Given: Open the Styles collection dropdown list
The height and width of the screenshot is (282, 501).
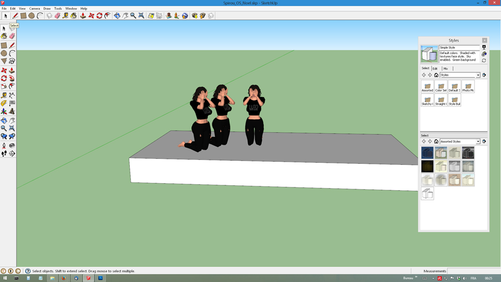Looking at the screenshot, I should pos(478,75).
